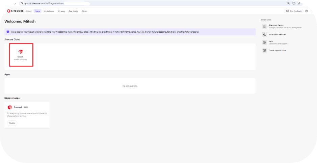Click the Sitecore logo in header
Image resolution: width=317 pixels, height=163 pixels.
coord(15,11)
